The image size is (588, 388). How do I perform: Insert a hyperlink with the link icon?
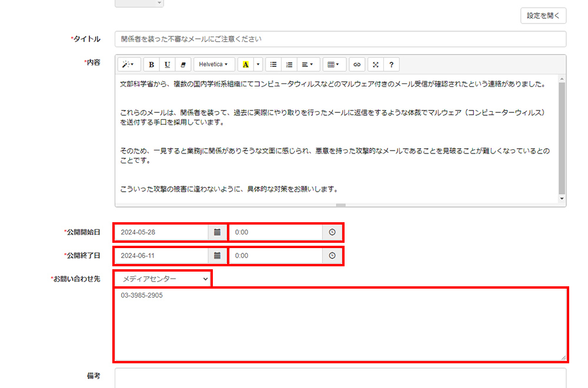coord(357,65)
